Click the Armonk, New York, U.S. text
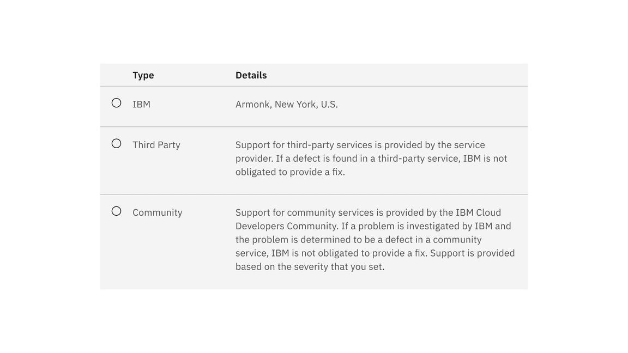 coord(287,105)
